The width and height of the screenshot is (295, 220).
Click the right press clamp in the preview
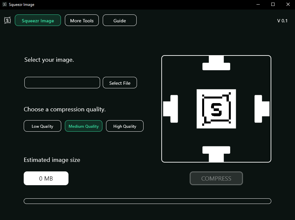tap(262, 109)
